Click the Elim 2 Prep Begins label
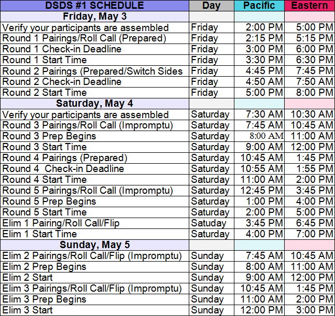 pyautogui.click(x=45, y=267)
